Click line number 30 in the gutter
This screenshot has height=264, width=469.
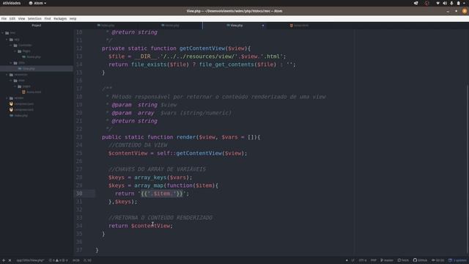79,194
